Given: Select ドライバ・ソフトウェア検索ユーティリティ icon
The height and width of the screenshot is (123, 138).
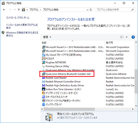Looking at the screenshot, I should tap(43, 101).
